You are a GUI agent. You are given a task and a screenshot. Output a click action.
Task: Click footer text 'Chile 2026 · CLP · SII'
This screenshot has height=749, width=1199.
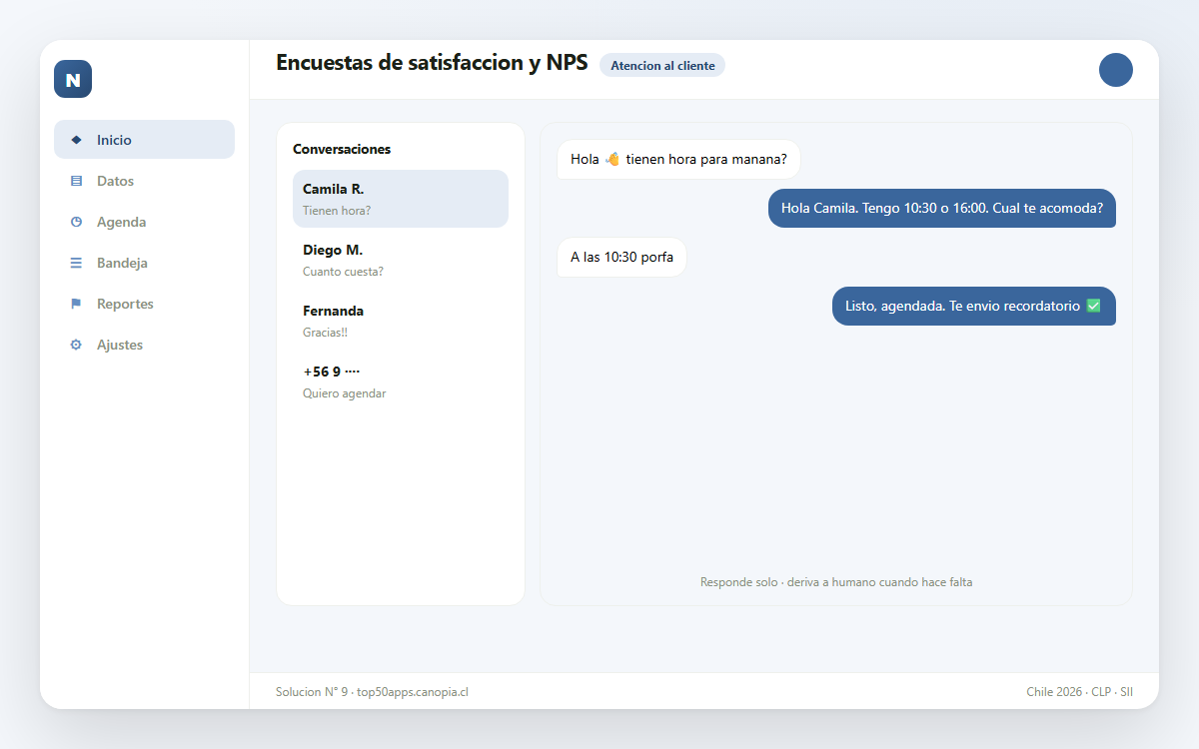point(1079,691)
